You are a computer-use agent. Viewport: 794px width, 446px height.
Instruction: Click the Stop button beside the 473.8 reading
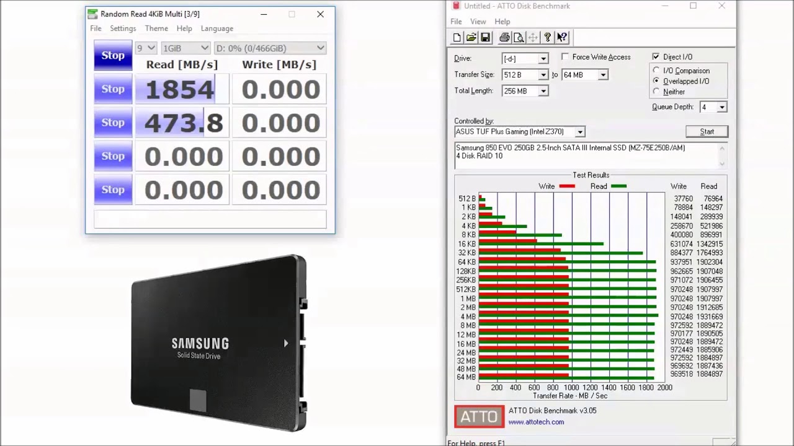pos(113,122)
